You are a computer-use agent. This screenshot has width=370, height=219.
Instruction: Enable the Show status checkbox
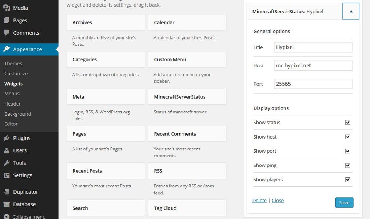coord(348,122)
